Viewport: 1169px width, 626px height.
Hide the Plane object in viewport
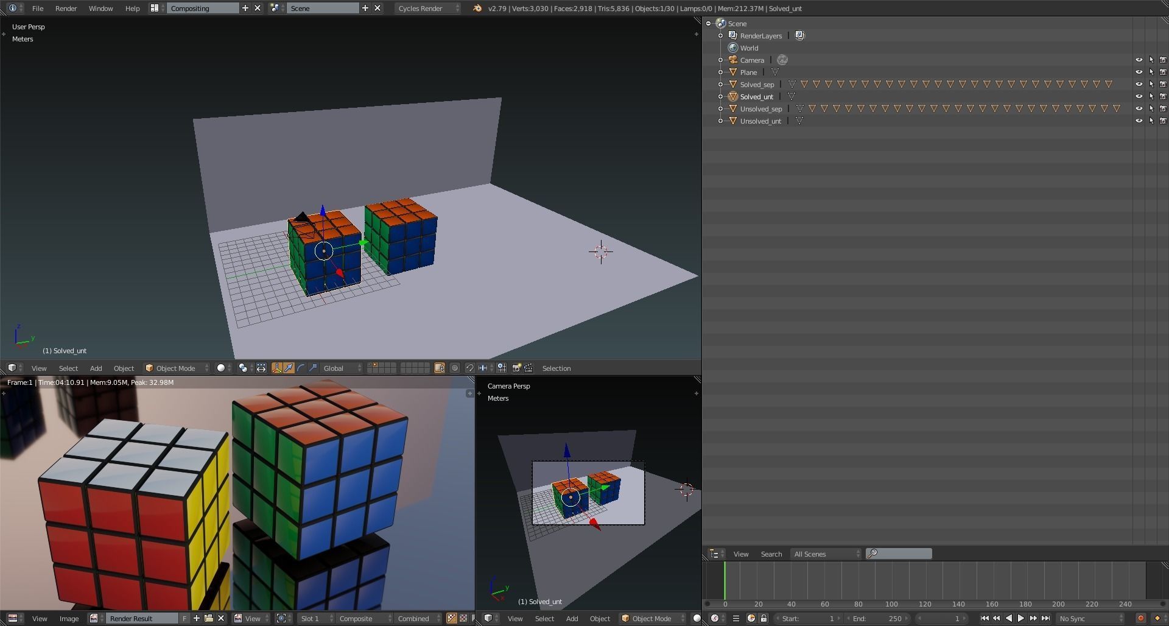1139,72
